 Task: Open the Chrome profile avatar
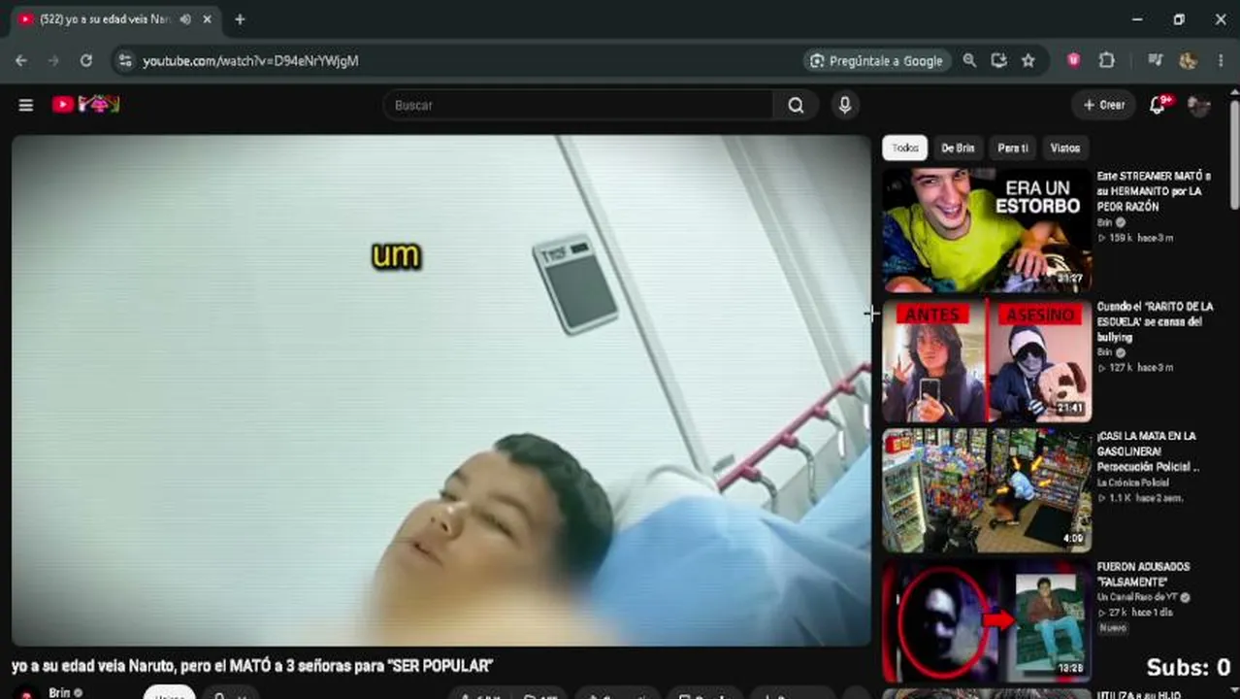pos(1188,60)
